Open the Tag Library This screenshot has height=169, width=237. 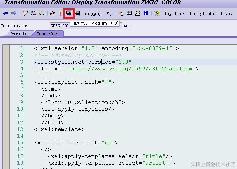[174, 14]
